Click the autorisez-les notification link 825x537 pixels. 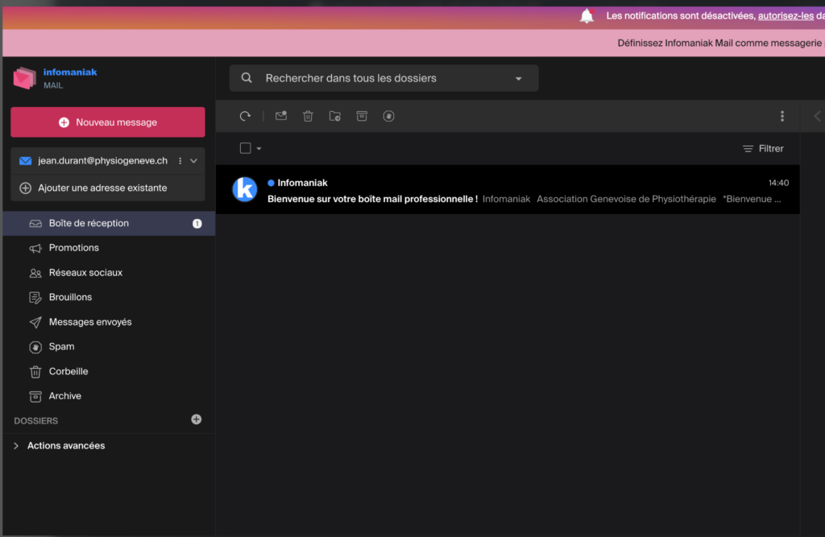click(786, 16)
